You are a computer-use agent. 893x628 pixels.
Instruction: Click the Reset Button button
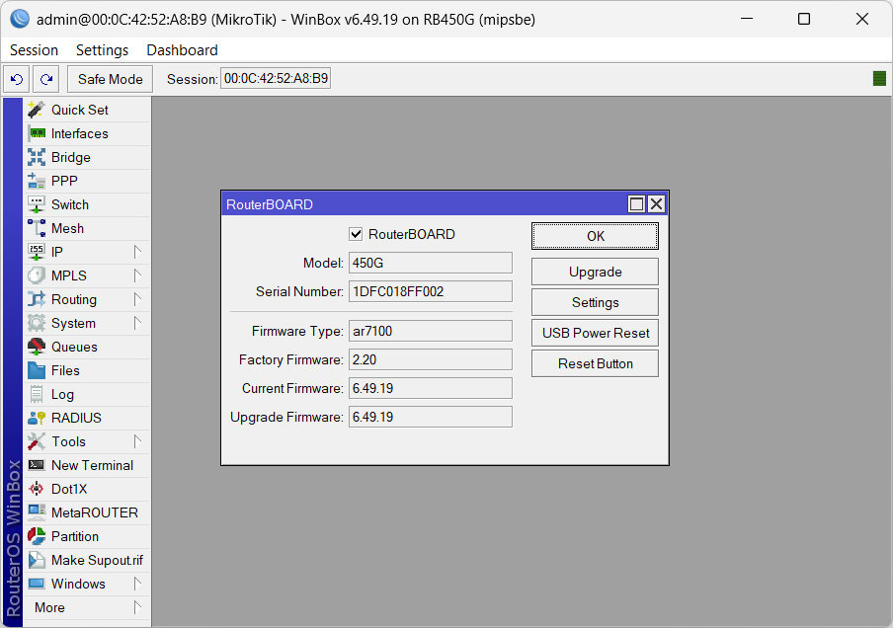click(x=595, y=363)
